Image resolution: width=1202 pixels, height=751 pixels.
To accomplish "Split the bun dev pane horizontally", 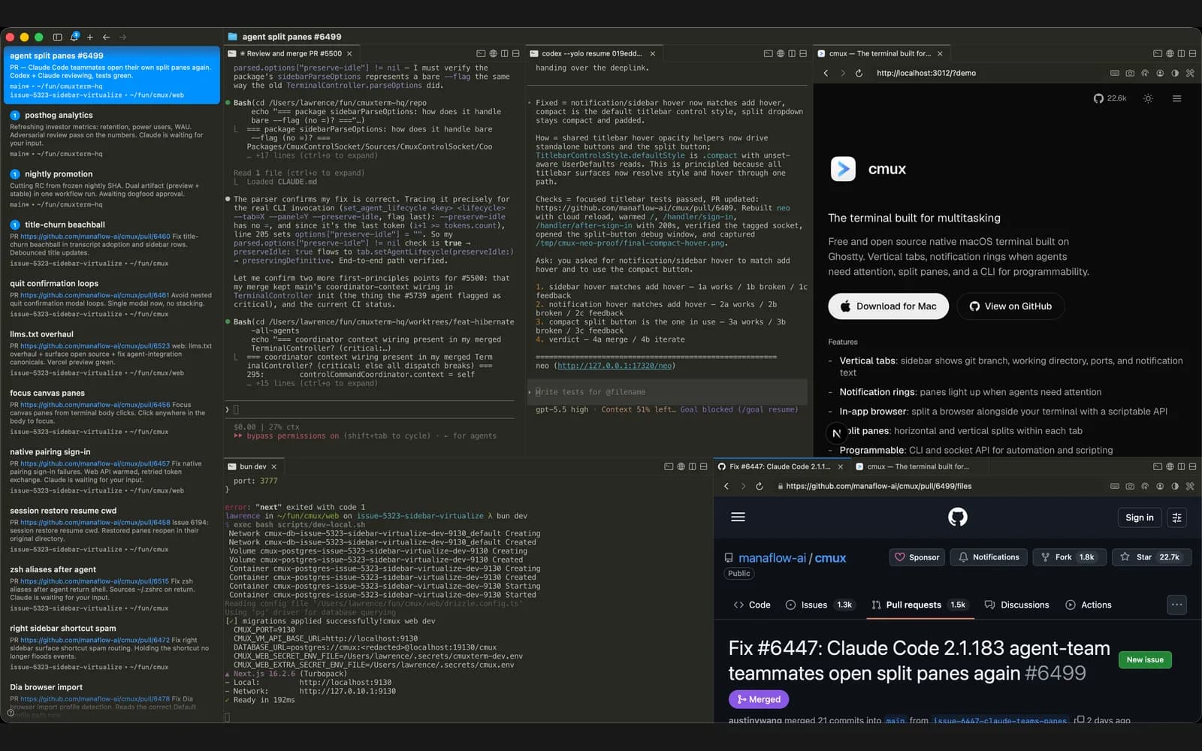I will 703,467.
